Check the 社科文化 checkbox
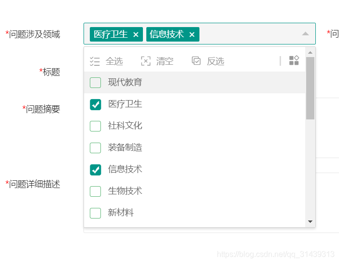Screen dimensions: 339x263 point(95,126)
